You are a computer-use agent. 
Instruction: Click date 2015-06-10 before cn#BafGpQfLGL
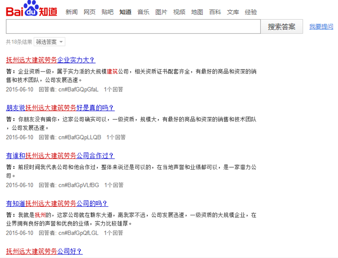(x=20, y=233)
